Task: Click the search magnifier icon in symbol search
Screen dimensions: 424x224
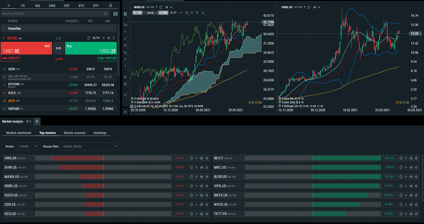Action: [x=106, y=14]
